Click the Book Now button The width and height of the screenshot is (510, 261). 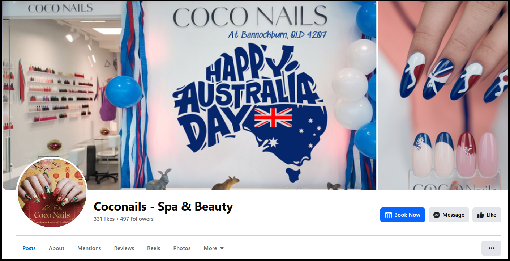(403, 215)
